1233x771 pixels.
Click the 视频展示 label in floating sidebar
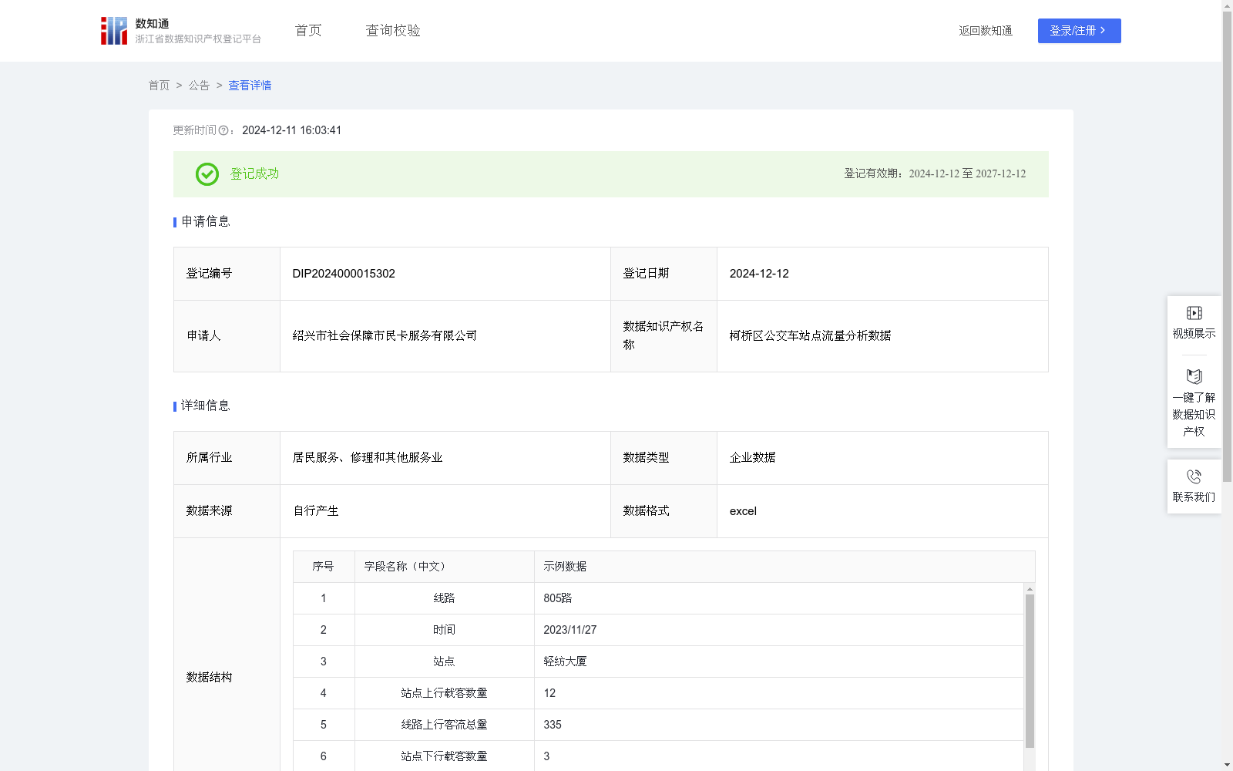coord(1194,334)
